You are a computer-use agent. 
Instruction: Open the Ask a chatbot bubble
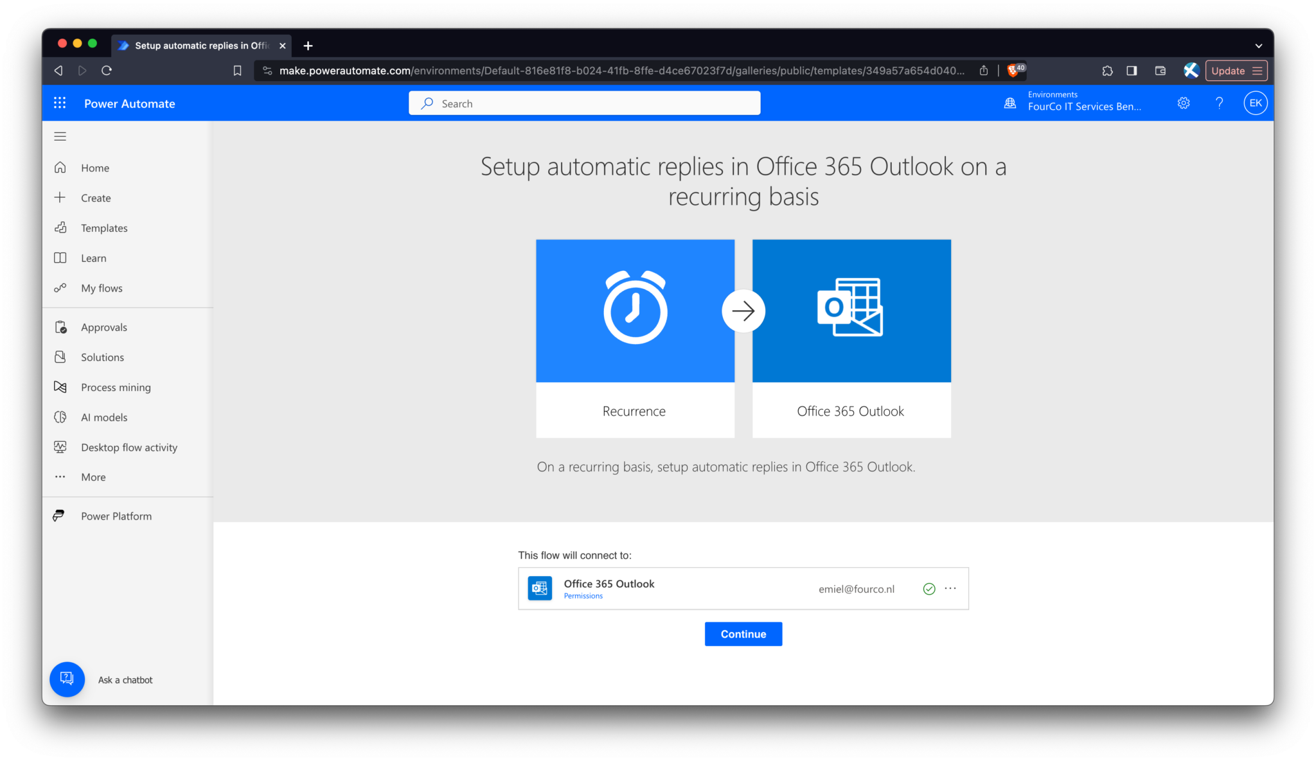[67, 679]
